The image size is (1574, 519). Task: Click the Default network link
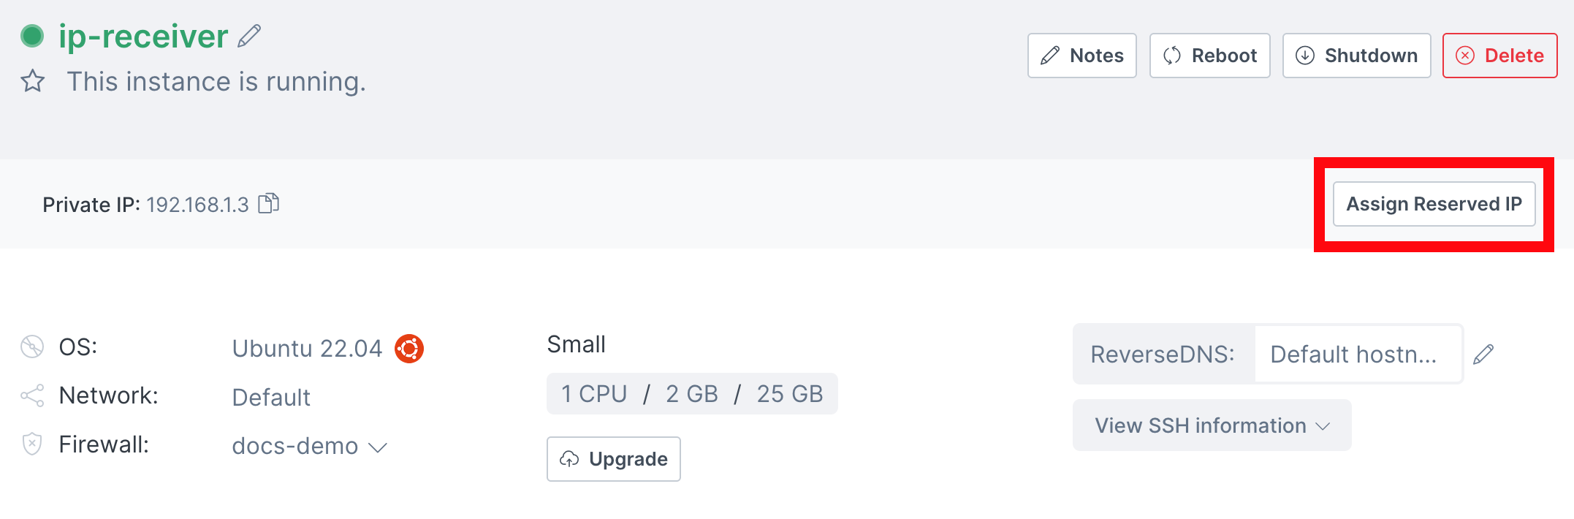pyautogui.click(x=271, y=398)
